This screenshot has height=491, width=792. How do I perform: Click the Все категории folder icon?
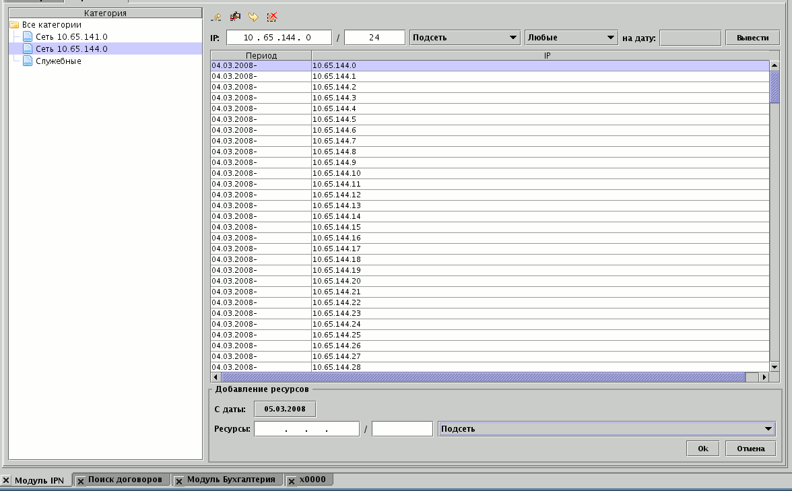coord(13,25)
